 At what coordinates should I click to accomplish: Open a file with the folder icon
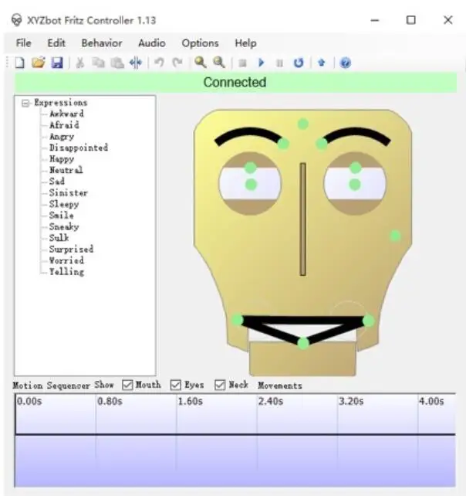pyautogui.click(x=39, y=63)
